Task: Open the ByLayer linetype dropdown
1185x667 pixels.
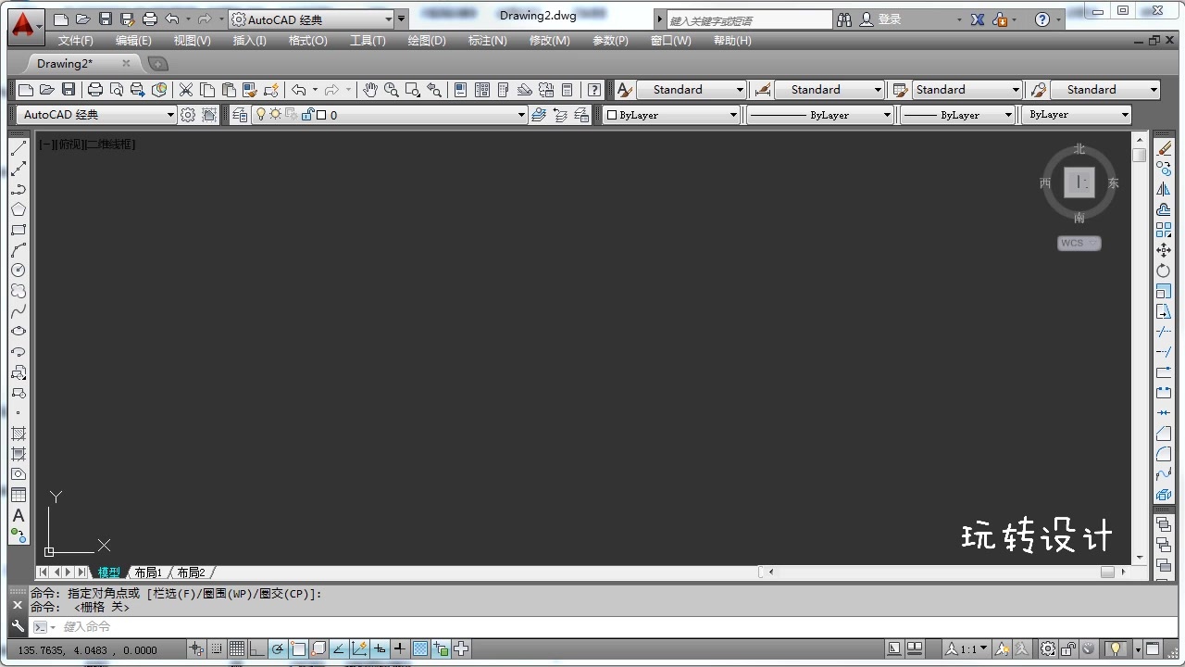Action: [820, 115]
